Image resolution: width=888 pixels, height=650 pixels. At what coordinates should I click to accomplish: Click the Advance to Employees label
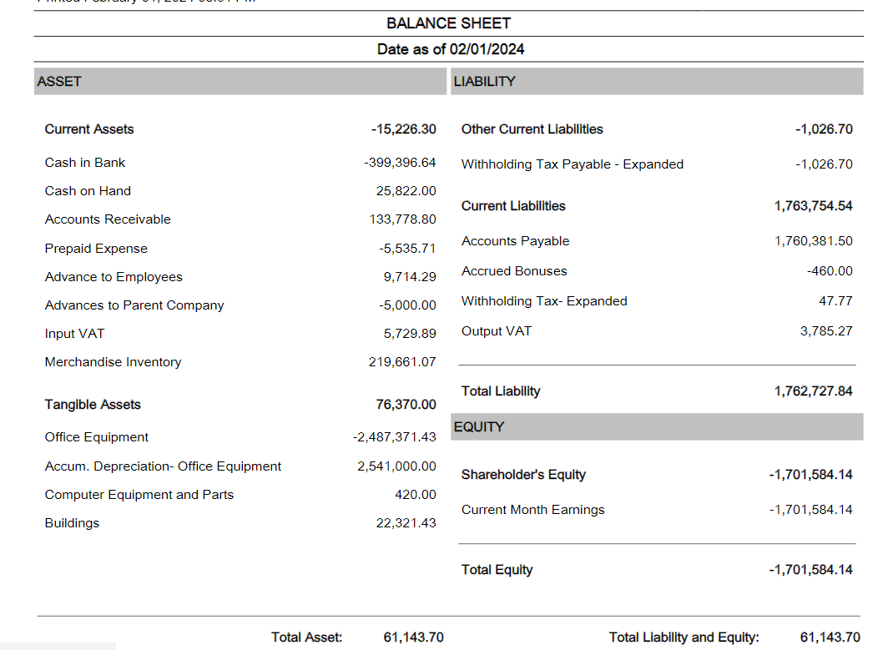coord(114,277)
